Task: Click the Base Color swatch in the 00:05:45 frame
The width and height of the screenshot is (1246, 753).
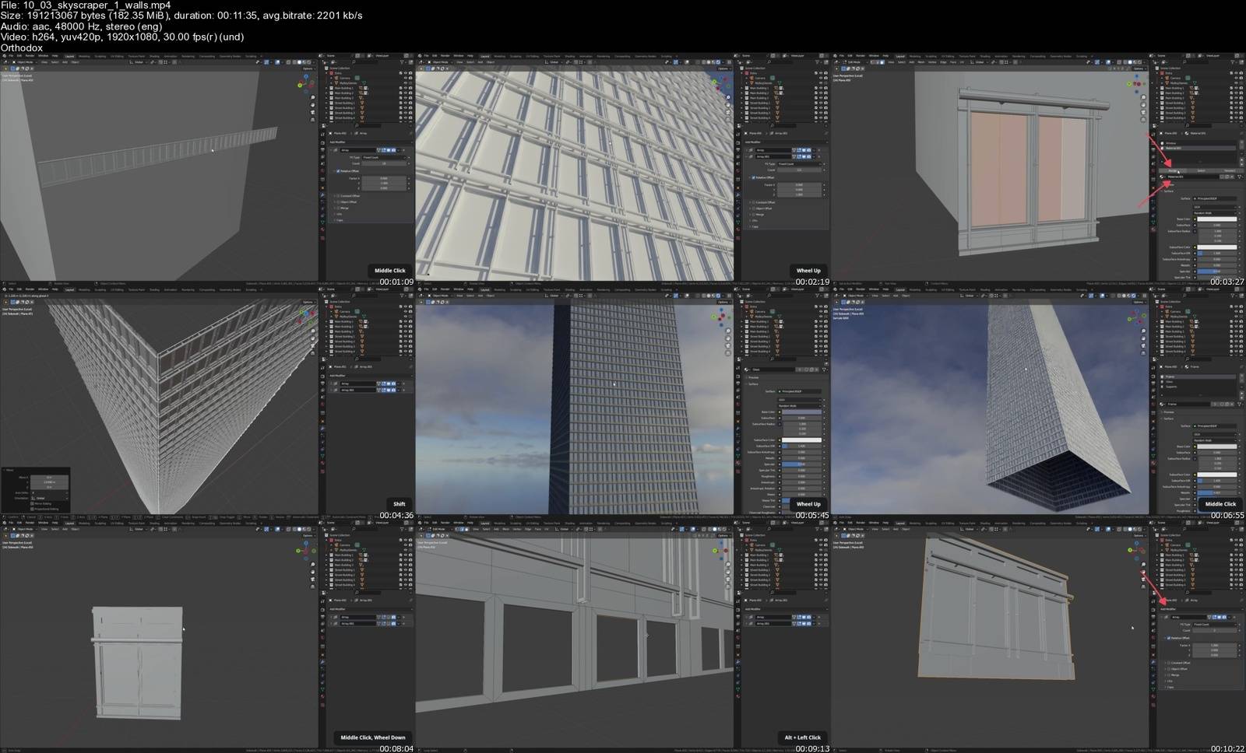Action: point(802,412)
